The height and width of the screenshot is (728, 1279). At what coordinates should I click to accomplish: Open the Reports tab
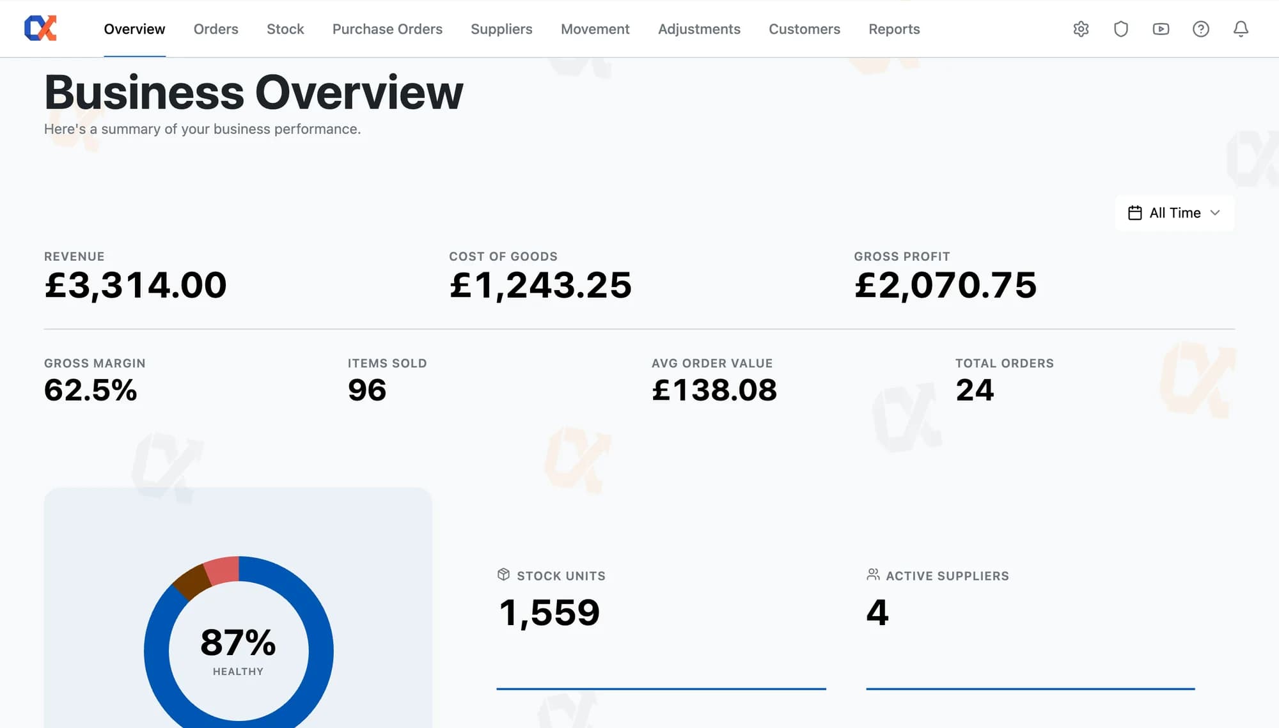pos(894,29)
